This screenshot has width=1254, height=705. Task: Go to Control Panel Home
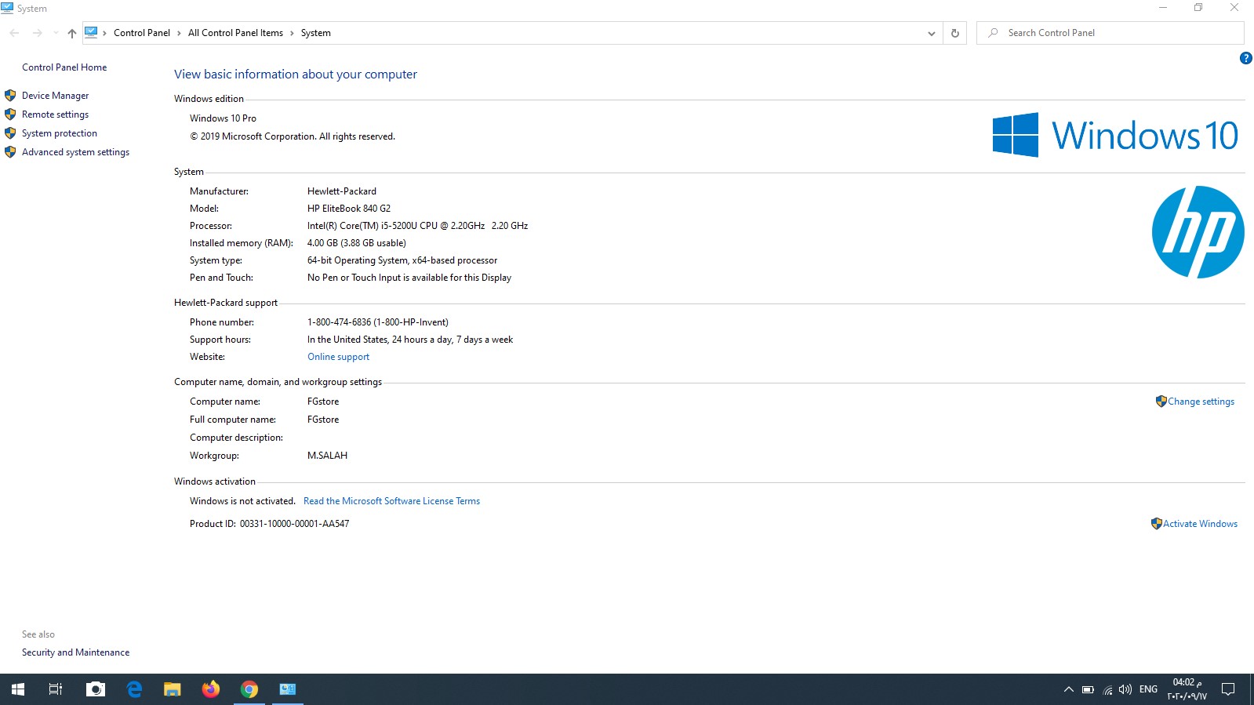pyautogui.click(x=64, y=67)
